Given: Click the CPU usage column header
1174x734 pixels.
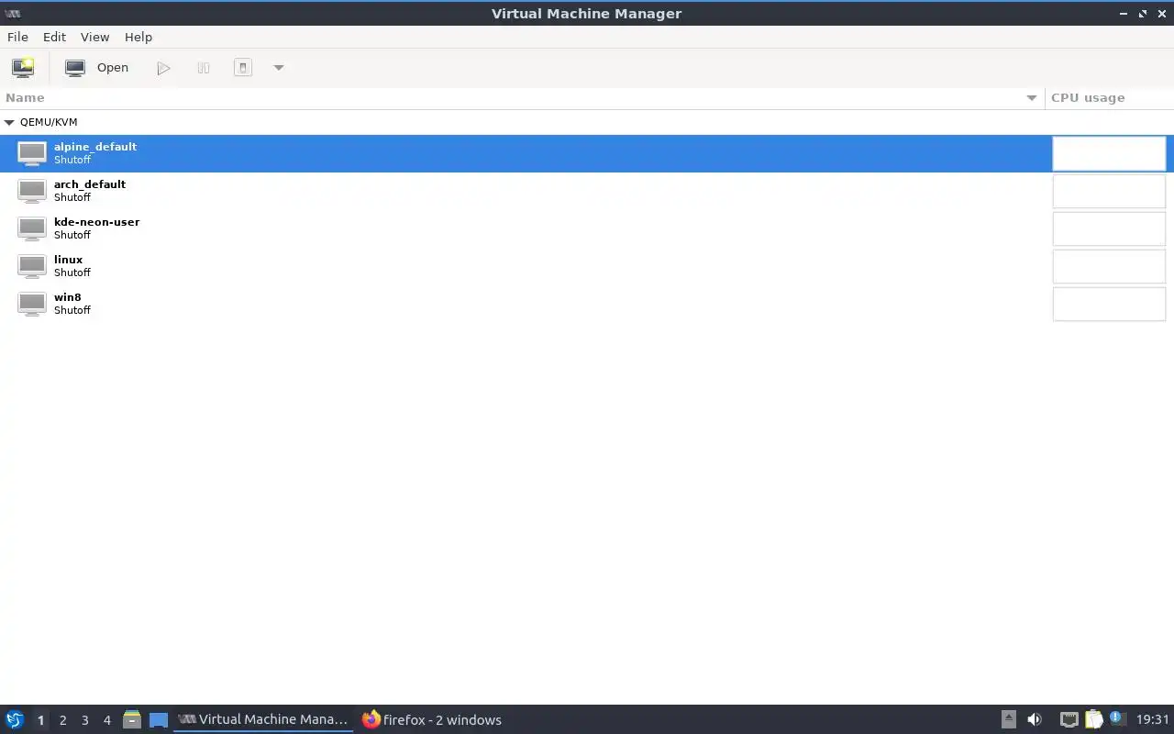Looking at the screenshot, I should tap(1109, 97).
